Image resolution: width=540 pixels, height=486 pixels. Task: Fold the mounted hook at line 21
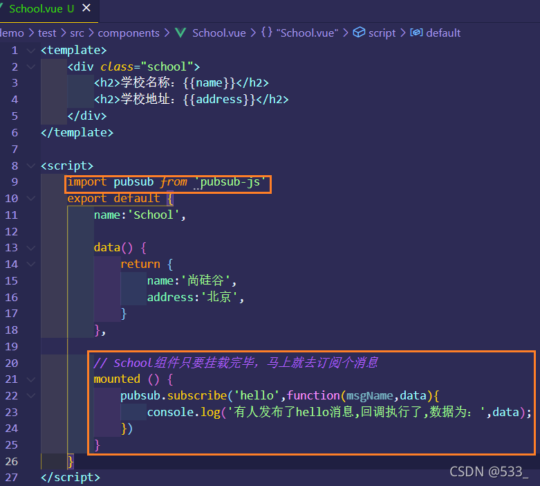tap(31, 380)
